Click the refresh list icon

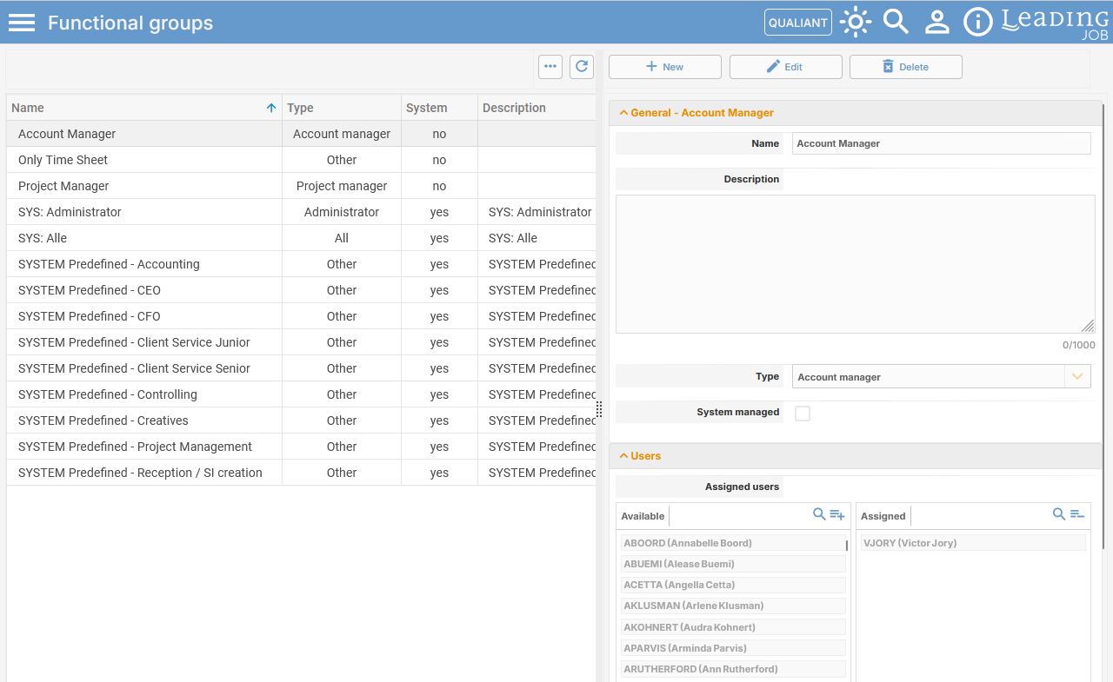pyautogui.click(x=582, y=67)
